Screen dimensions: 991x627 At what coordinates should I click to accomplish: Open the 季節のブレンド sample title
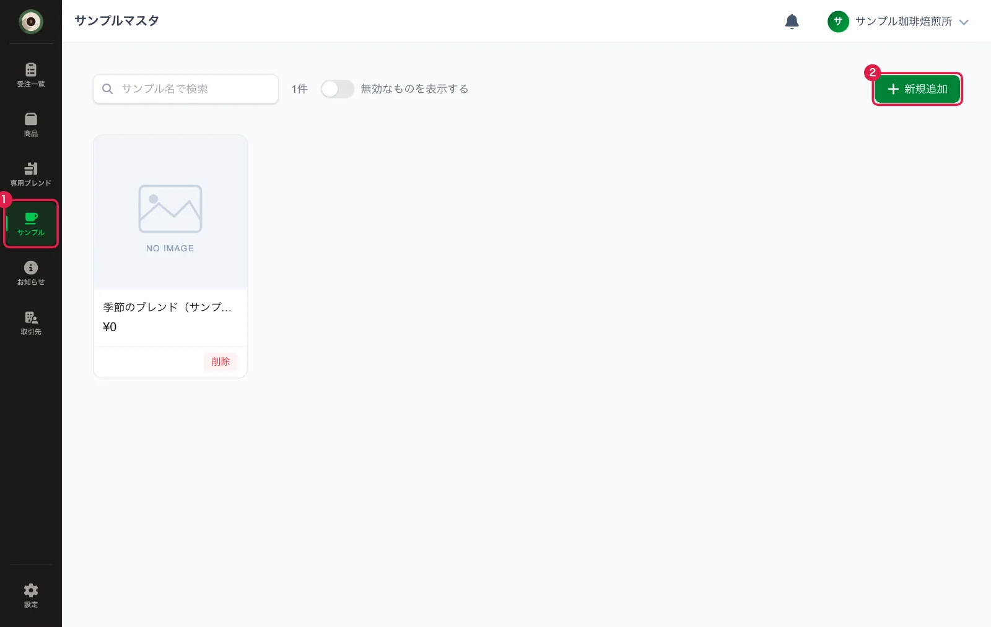pyautogui.click(x=167, y=307)
